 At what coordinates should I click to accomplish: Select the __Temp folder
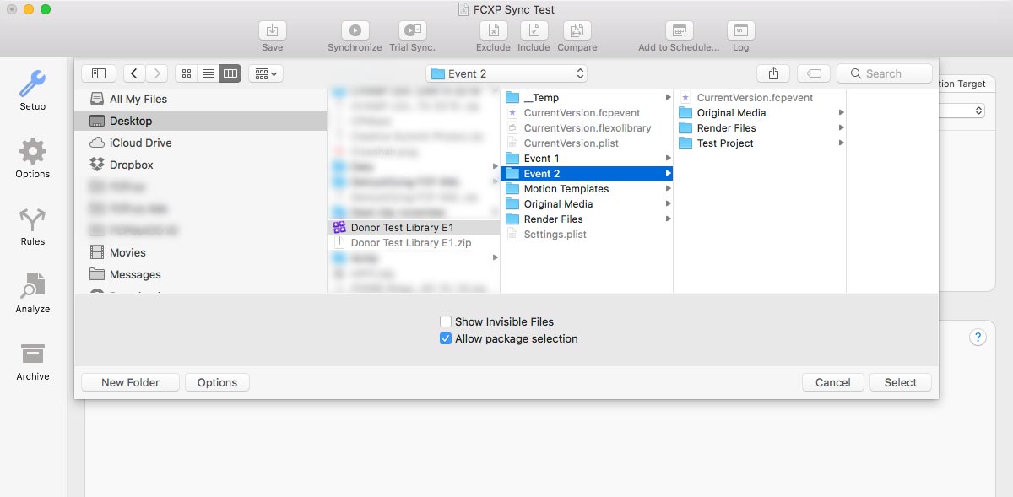587,97
